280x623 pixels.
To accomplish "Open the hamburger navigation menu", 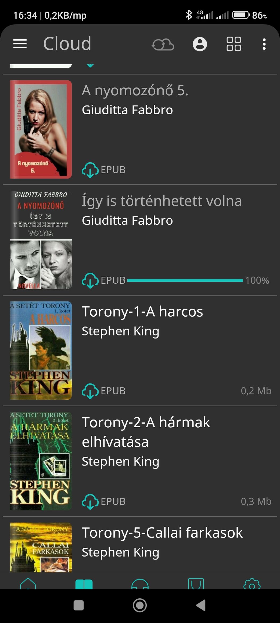I will (x=20, y=44).
